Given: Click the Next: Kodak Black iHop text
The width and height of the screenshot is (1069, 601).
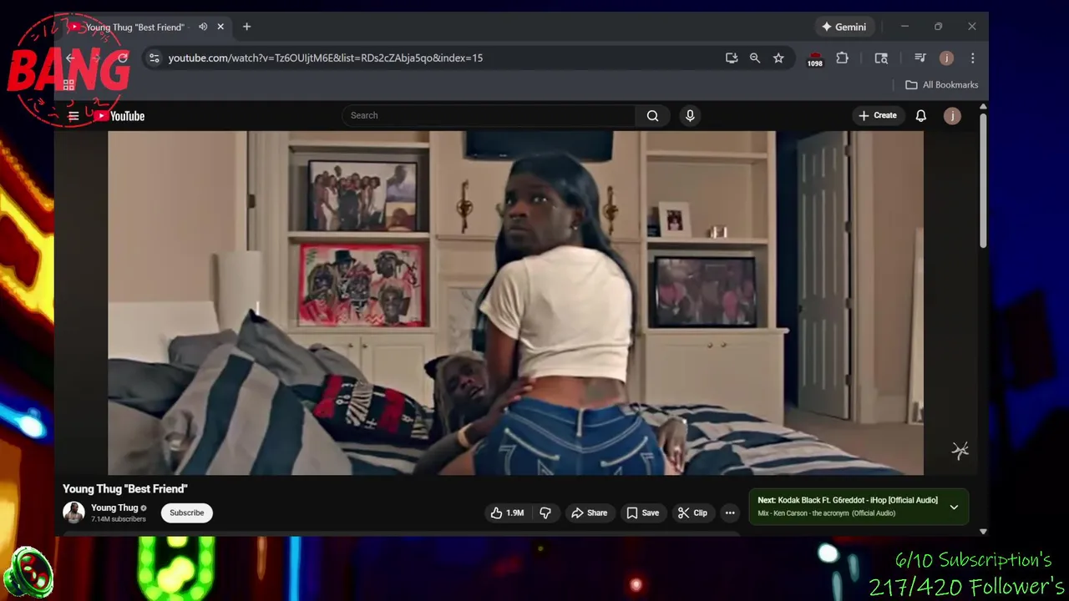Looking at the screenshot, I should (x=848, y=500).
